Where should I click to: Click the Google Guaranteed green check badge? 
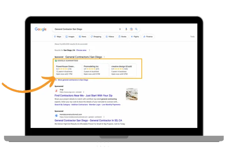pyautogui.click(x=56, y=61)
